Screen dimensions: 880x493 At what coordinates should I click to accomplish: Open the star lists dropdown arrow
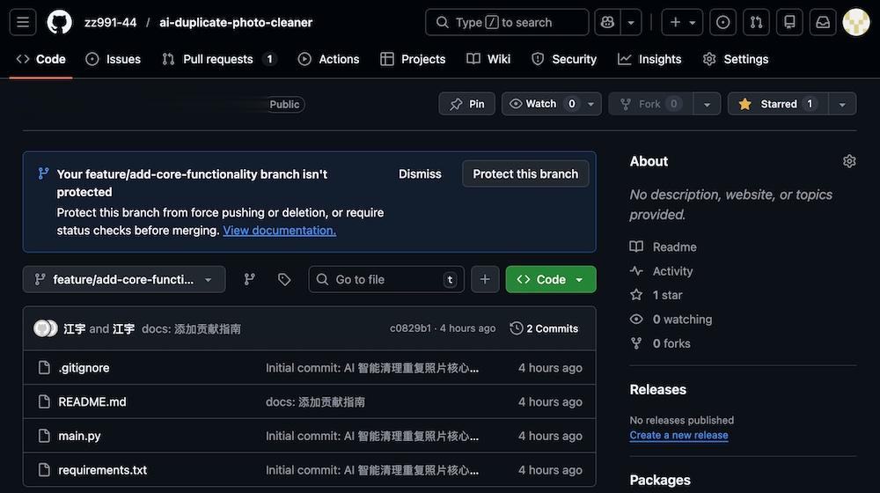[842, 104]
